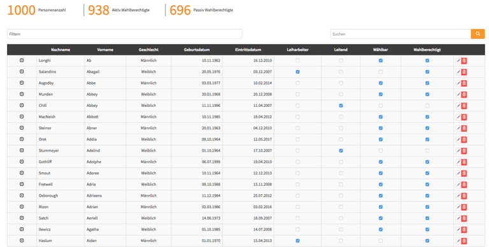Viewport: 489px width, 247px height.
Task: Delete the Munden row
Action: pyautogui.click(x=464, y=94)
